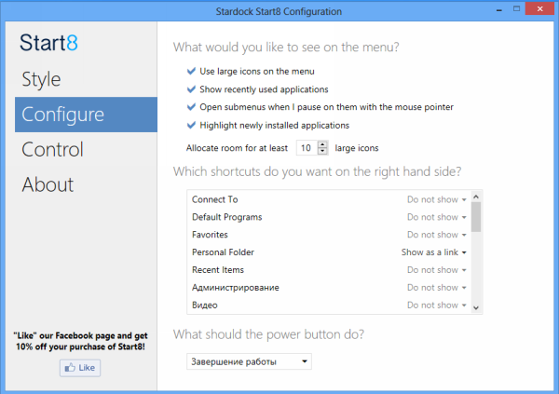
Task: Open Recent Items visibility dropdown
Action: point(437,270)
